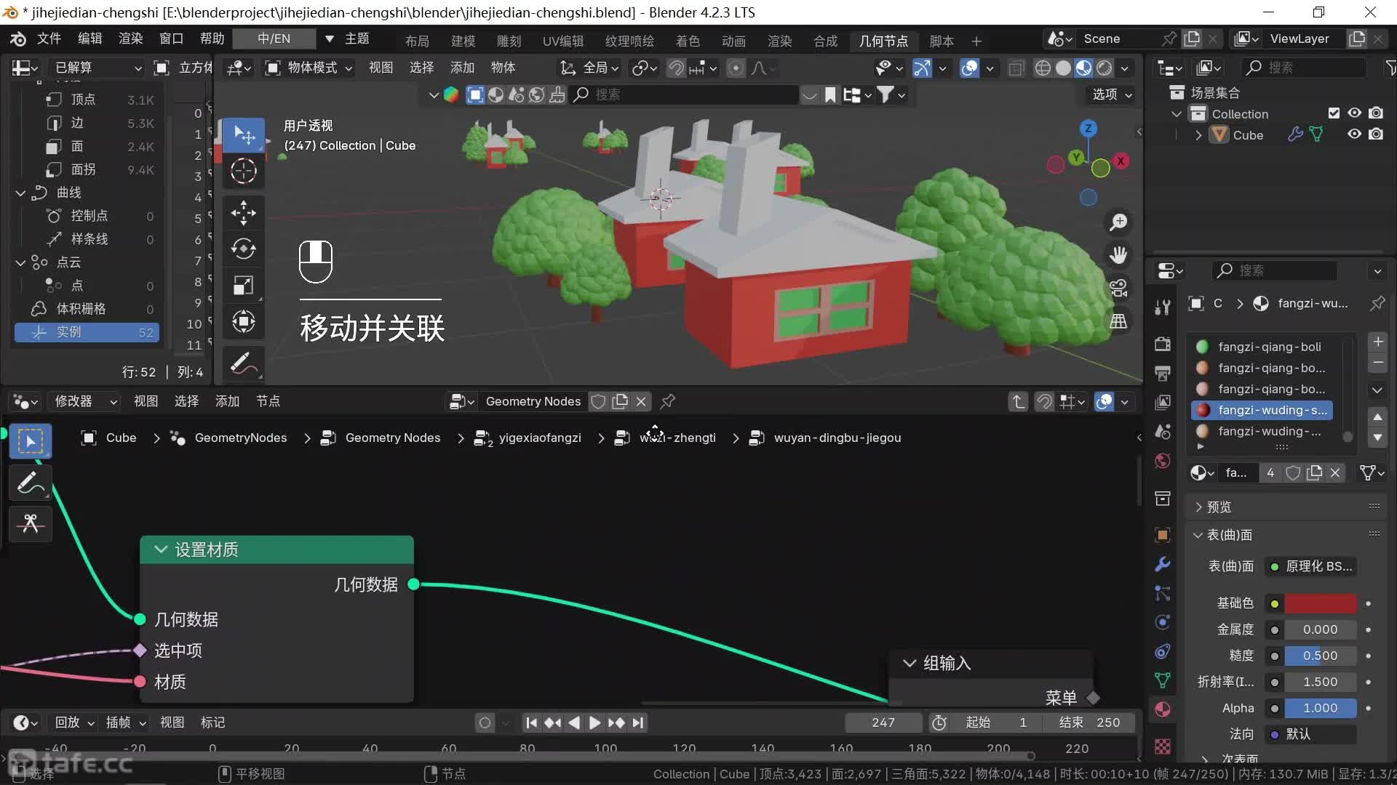Screen dimensions: 1397x785
Task: Switch to the 着色 workspace tab
Action: click(687, 41)
